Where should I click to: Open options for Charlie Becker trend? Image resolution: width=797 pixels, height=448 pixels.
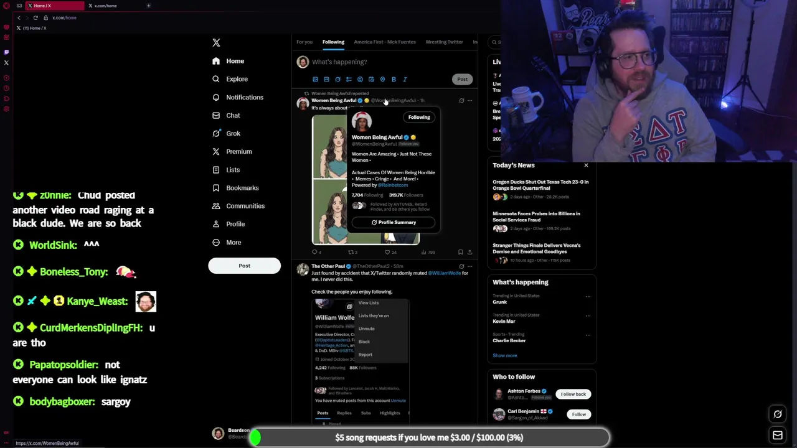tap(588, 335)
